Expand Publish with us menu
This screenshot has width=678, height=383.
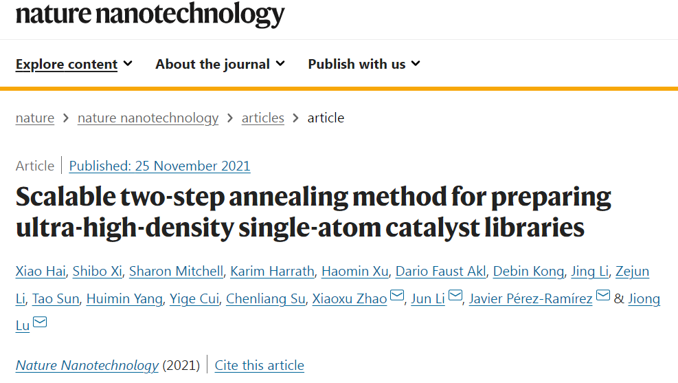364,64
